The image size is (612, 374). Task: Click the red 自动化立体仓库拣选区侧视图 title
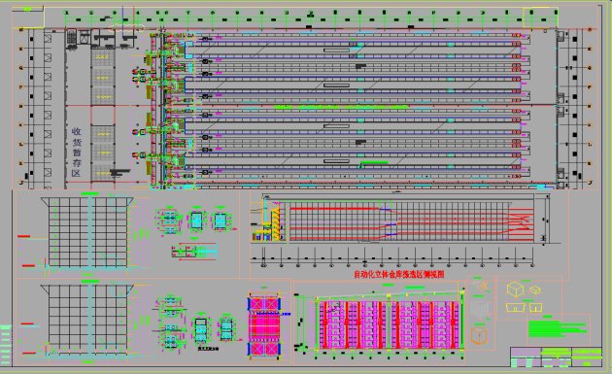click(399, 275)
